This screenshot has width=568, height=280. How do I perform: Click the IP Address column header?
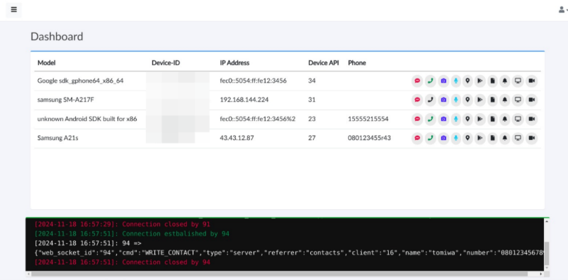(x=234, y=63)
